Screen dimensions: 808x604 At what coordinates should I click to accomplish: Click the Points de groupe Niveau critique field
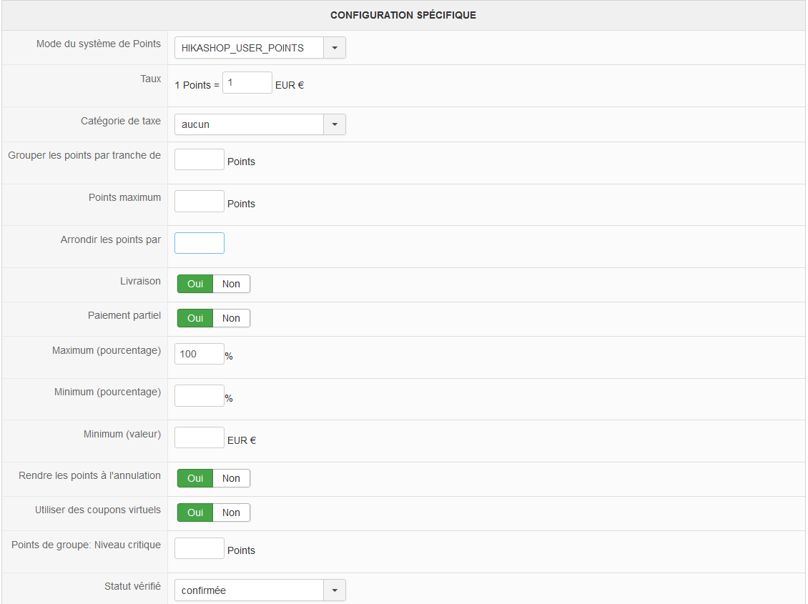tap(199, 548)
